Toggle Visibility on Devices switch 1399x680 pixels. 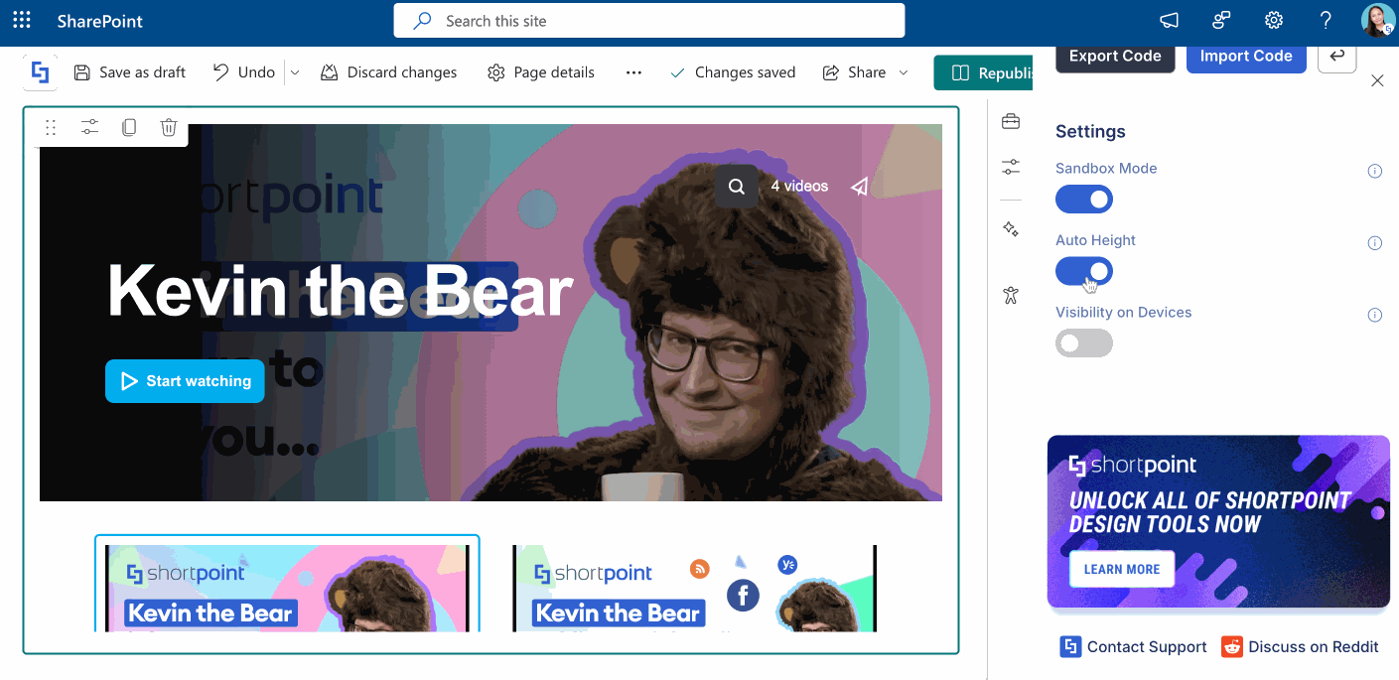tap(1084, 343)
